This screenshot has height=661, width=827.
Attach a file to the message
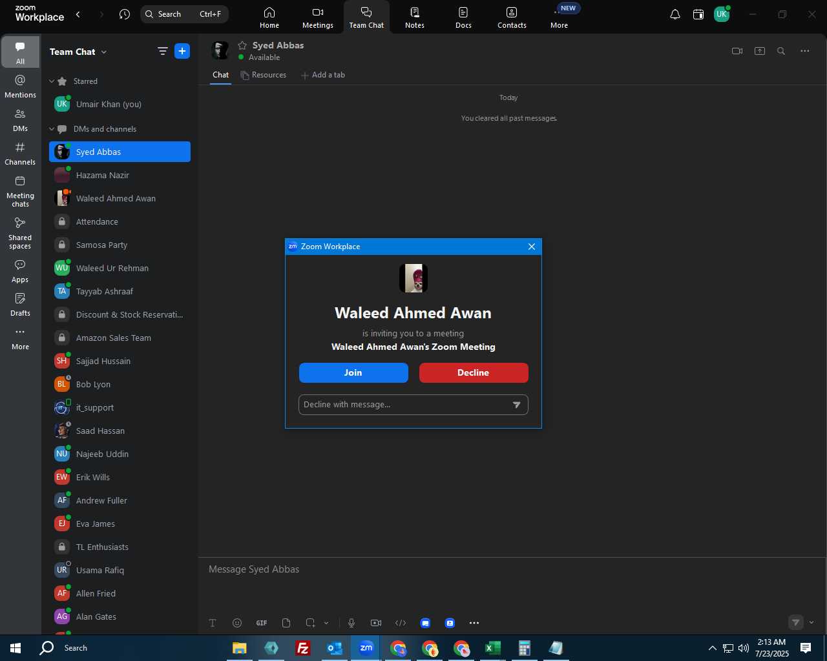pos(286,623)
